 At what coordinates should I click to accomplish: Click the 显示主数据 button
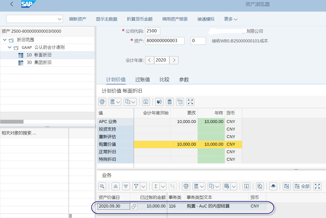coord(106,19)
